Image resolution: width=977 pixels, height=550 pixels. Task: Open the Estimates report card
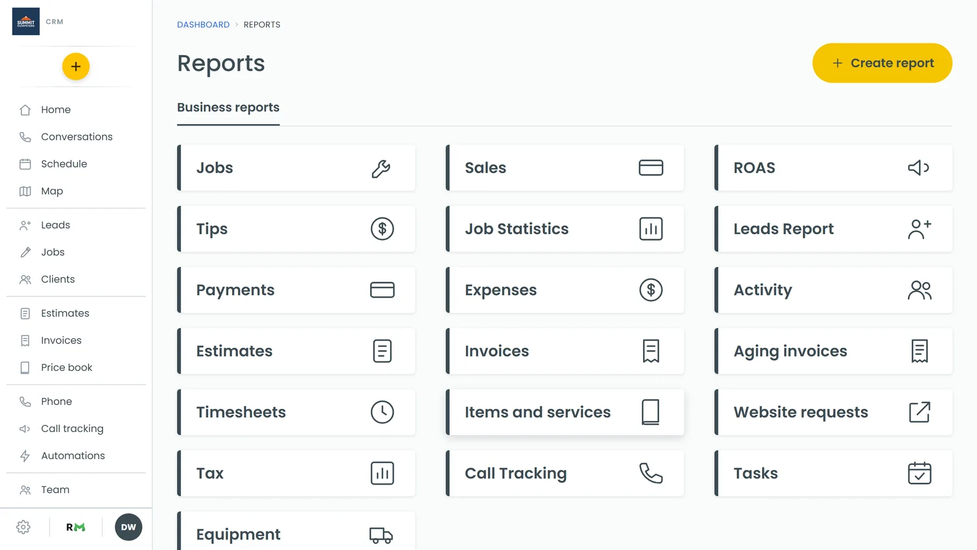(296, 351)
